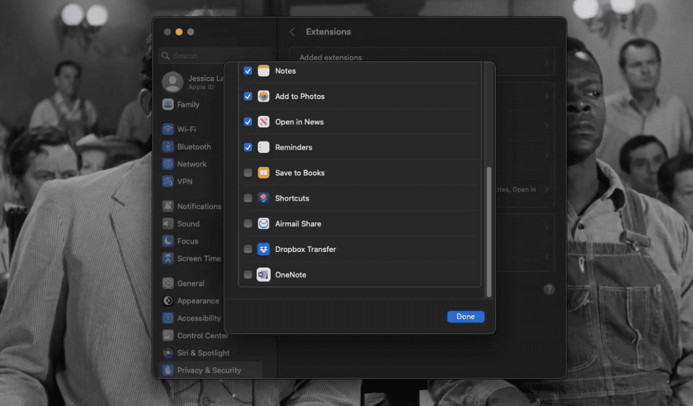Expand the Added extensions row chevron

[547, 62]
